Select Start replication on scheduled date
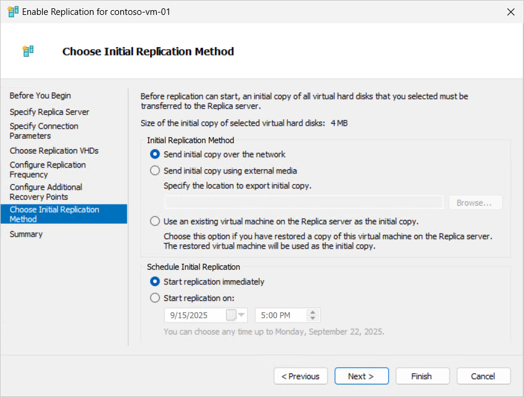524x397 pixels. click(x=155, y=298)
